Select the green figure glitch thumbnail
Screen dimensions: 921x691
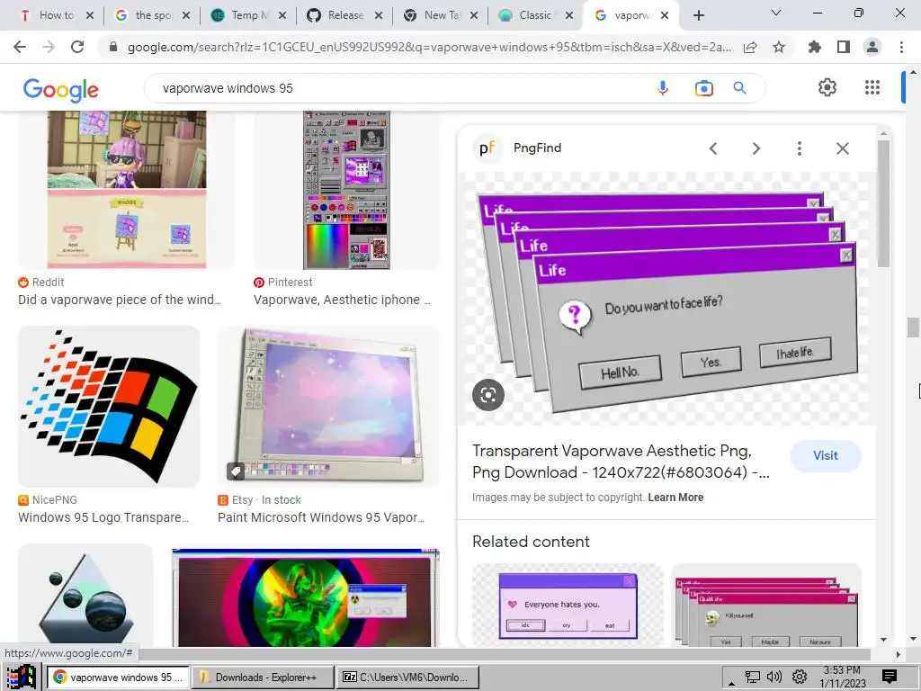306,597
